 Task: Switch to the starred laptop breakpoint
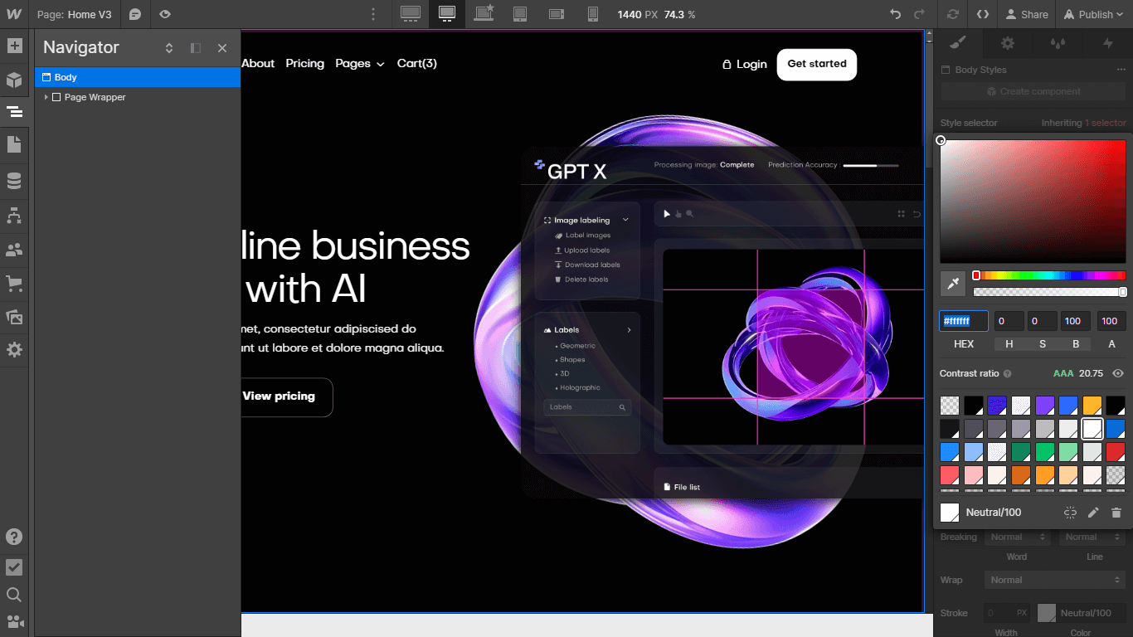pyautogui.click(x=484, y=12)
